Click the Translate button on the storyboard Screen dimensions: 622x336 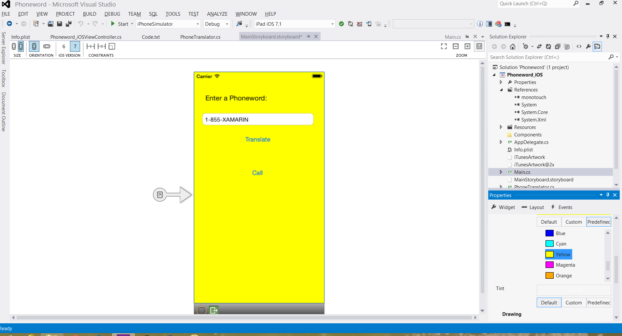[x=257, y=139]
